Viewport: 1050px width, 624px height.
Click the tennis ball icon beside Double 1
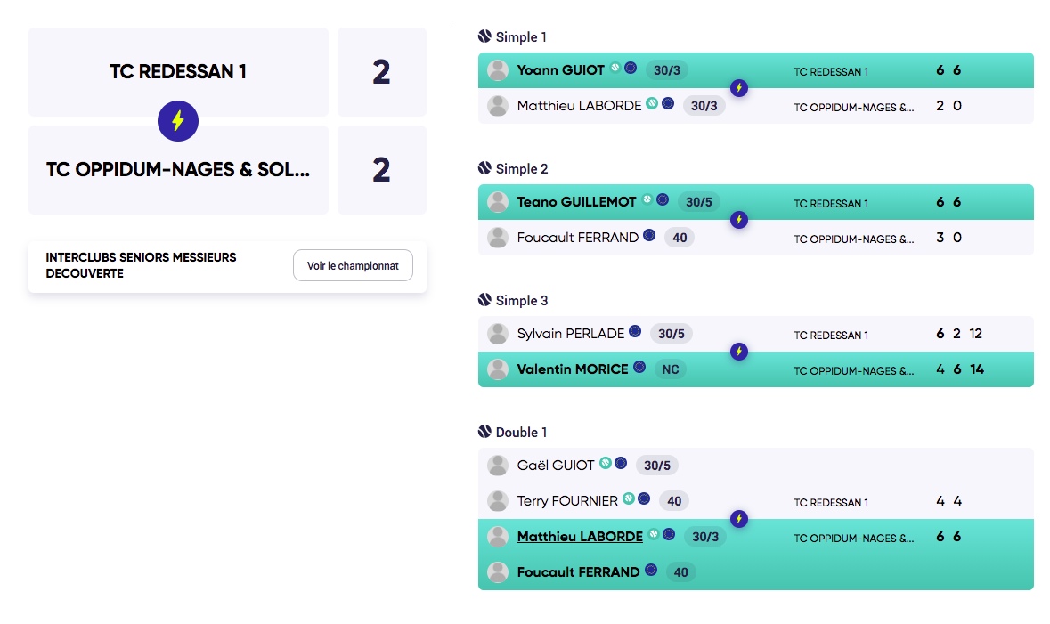(484, 431)
